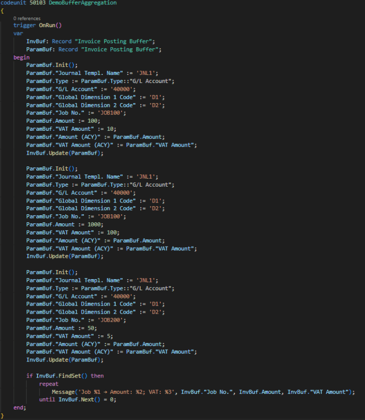Image resolution: width=365 pixels, height=420 pixels.
Task: Click 'VAT Amount := 100' assignment
Action: [x=73, y=232]
